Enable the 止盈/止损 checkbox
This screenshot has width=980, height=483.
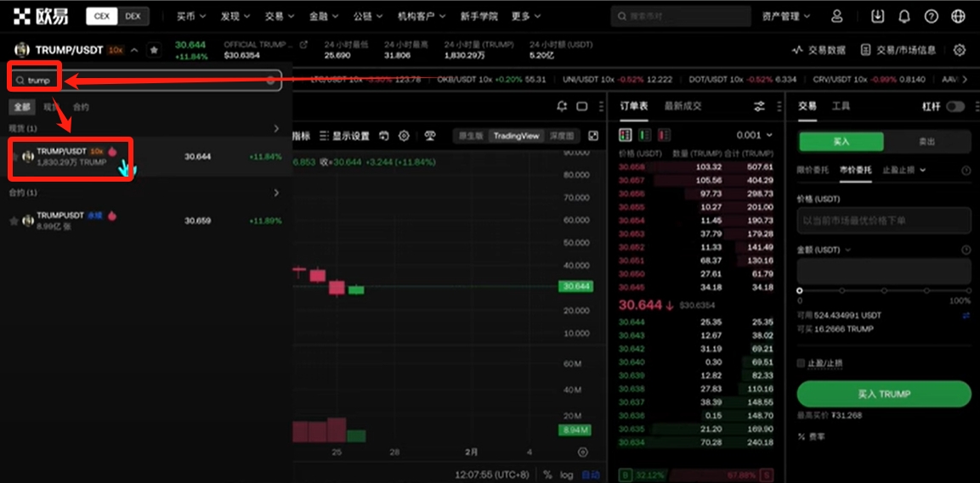coord(801,362)
